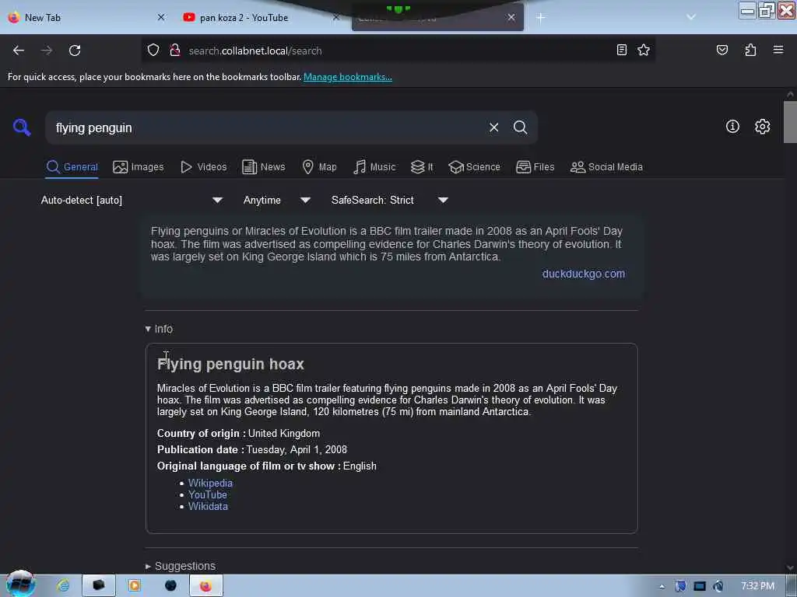This screenshot has width=797, height=597.
Task: Click the page vertical scrollbar thumb
Action: 790,122
